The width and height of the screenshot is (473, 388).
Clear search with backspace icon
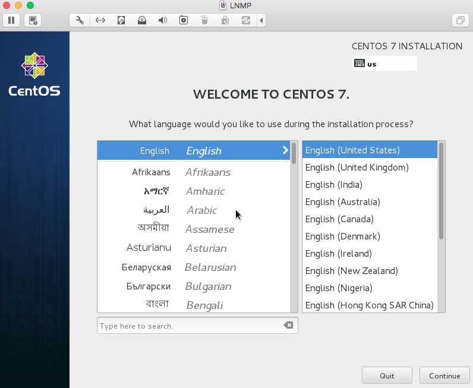[288, 325]
